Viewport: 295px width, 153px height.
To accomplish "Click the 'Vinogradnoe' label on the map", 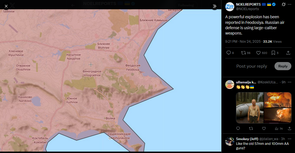I will click(92, 75).
